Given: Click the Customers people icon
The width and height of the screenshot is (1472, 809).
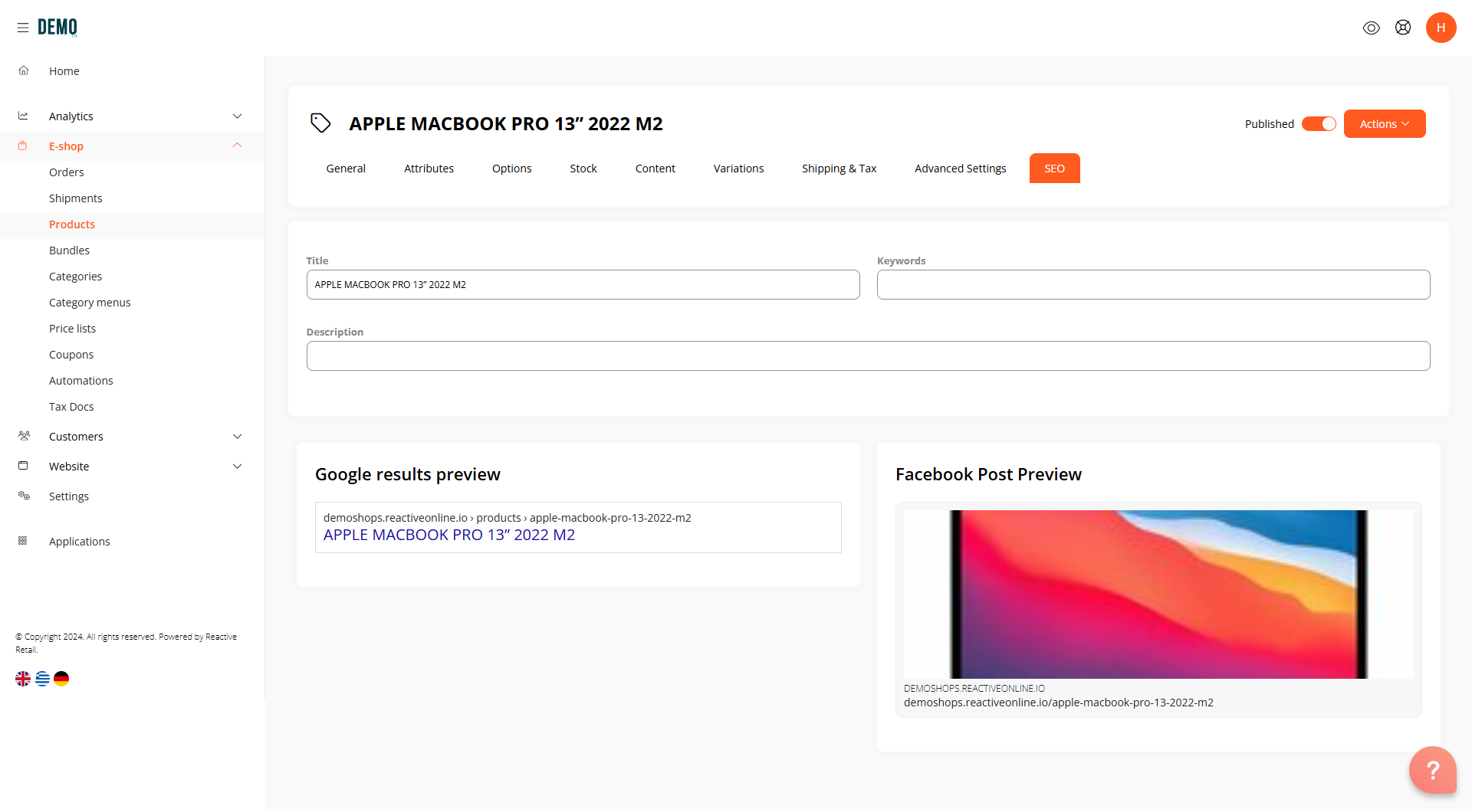Looking at the screenshot, I should tap(24, 436).
